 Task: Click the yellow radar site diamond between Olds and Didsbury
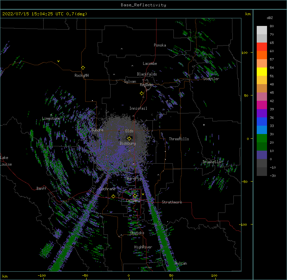tap(129, 139)
